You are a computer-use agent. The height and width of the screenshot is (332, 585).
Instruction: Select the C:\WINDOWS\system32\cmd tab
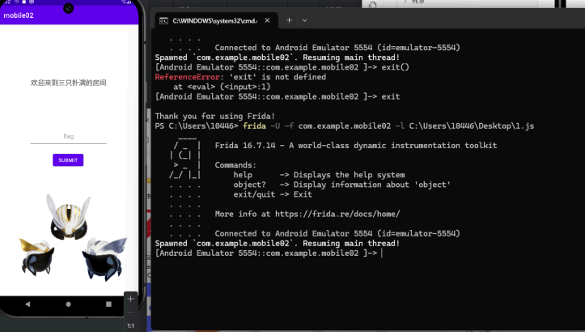pos(210,19)
